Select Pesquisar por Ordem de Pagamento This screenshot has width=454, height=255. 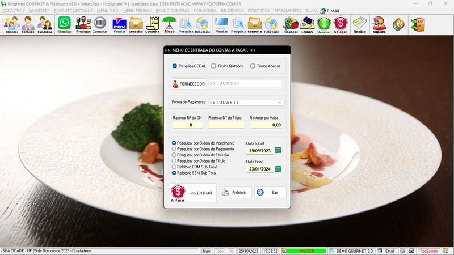174,149
